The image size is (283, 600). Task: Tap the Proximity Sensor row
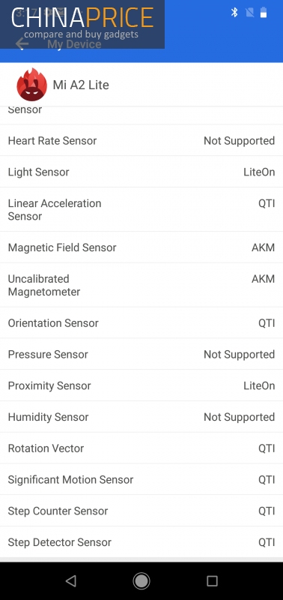[141, 385]
